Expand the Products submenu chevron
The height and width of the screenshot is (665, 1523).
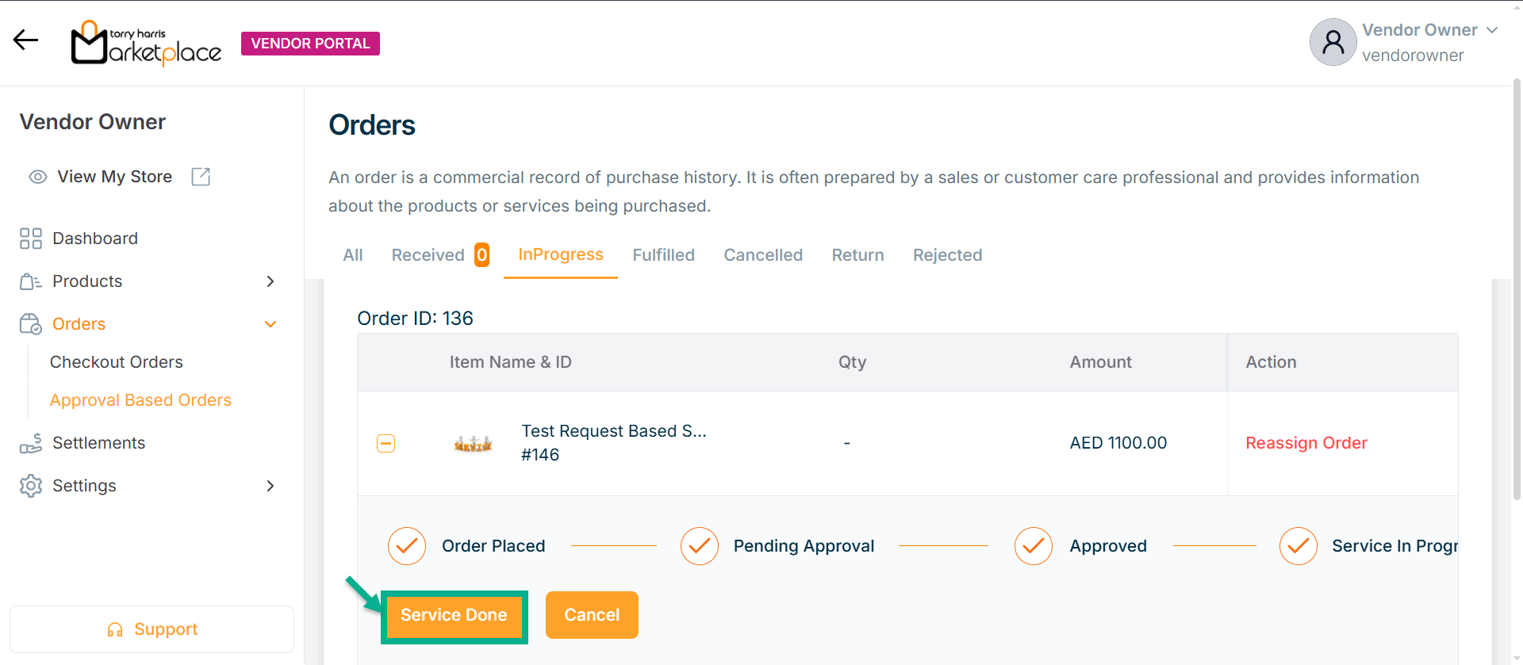270,281
